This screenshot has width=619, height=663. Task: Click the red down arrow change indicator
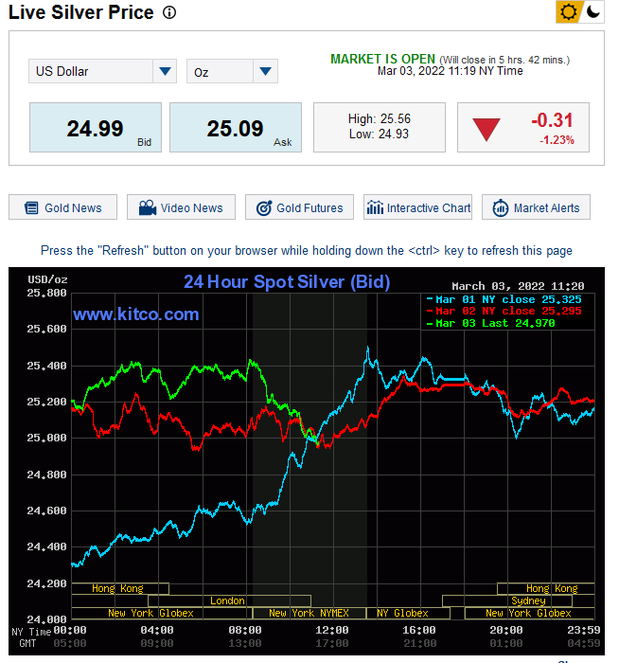[x=486, y=130]
